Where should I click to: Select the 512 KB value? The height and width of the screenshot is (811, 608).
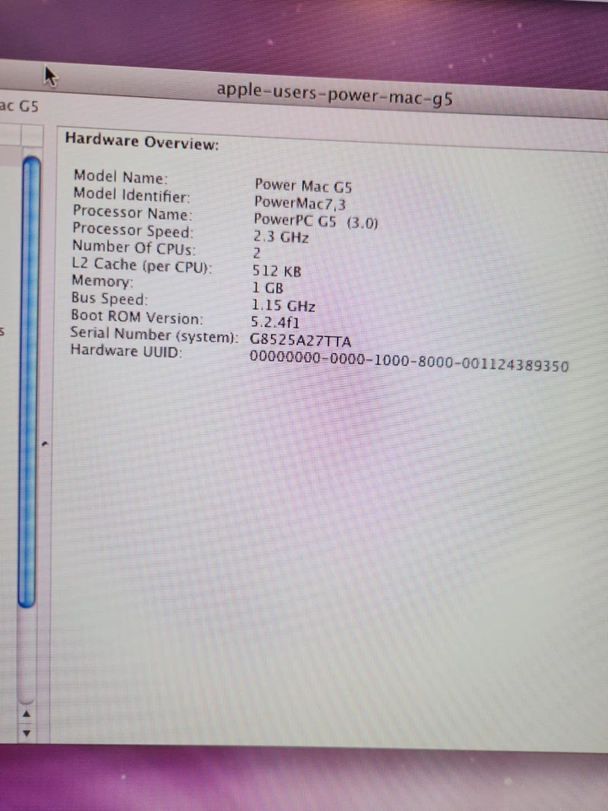[x=277, y=270]
